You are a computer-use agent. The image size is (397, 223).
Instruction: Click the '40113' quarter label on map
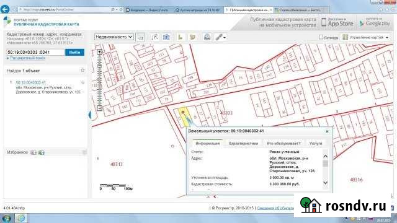click(x=117, y=164)
